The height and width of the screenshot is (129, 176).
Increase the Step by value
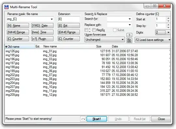pyautogui.click(x=168, y=24)
